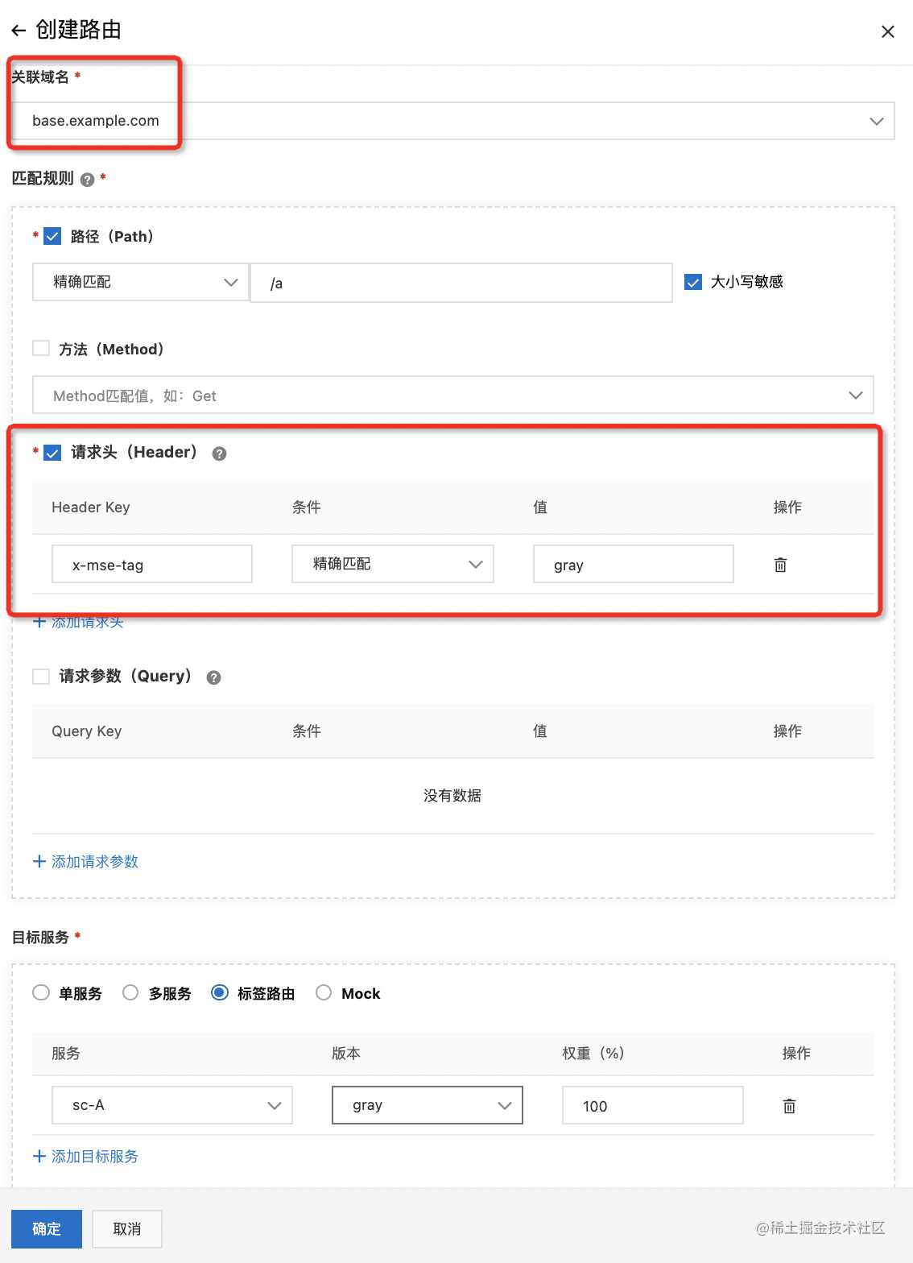The image size is (913, 1263).
Task: Delete the sc-A target service row
Action: click(789, 1106)
